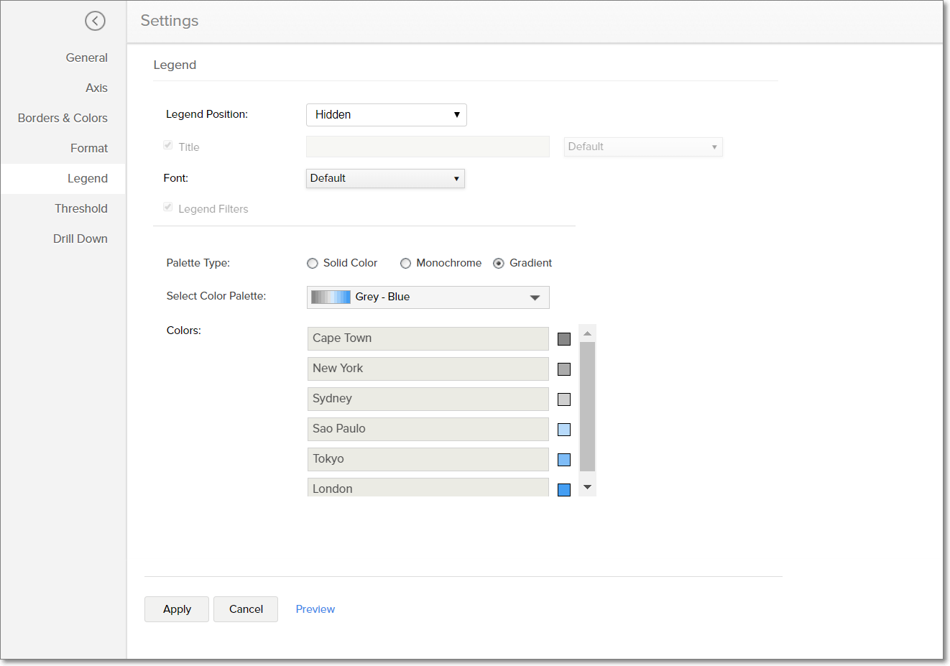950x666 pixels.
Task: Click the scroll up arrow in colors list
Action: point(587,333)
